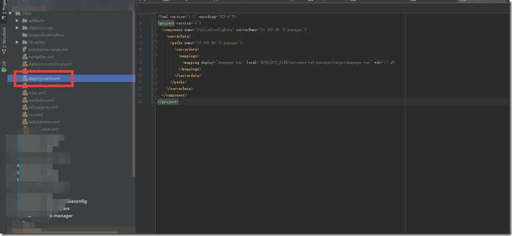Click the dataSources folder icon
Viewport: 512px width, 236px height.
[25, 28]
